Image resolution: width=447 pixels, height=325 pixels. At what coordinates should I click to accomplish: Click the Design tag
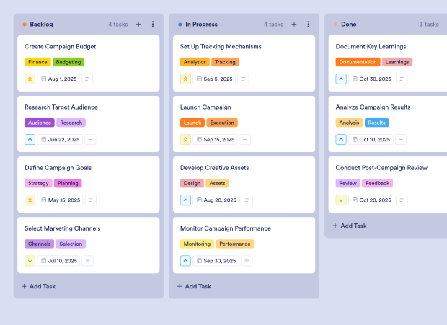(x=192, y=184)
